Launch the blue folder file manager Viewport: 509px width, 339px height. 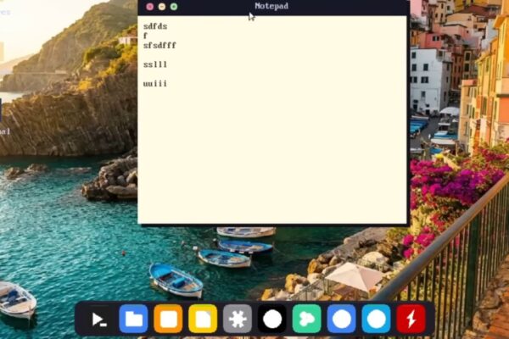pyautogui.click(x=133, y=320)
